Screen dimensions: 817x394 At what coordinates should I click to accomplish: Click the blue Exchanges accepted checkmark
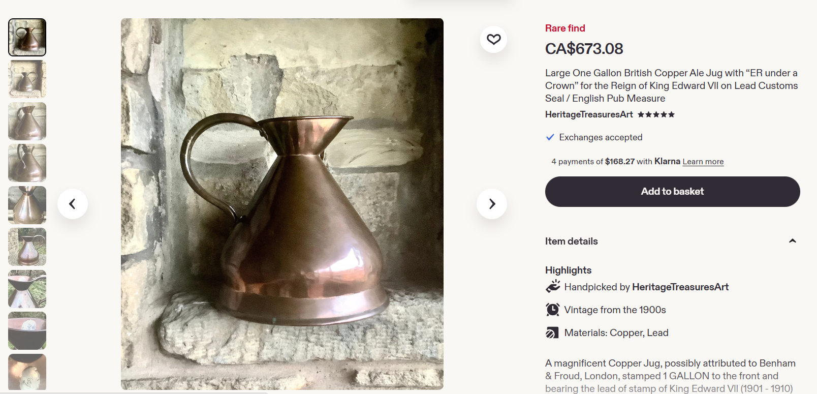550,137
